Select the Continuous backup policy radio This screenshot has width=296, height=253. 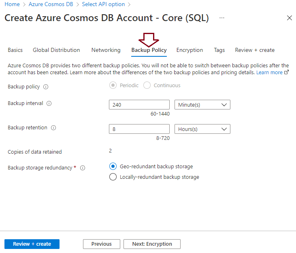[x=147, y=85]
